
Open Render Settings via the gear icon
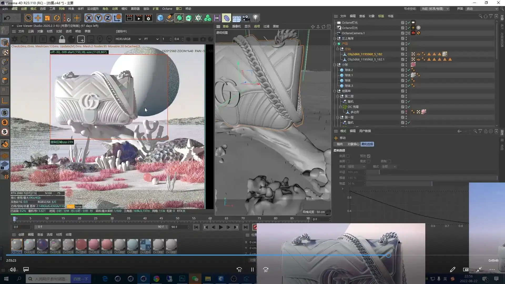coord(149,18)
